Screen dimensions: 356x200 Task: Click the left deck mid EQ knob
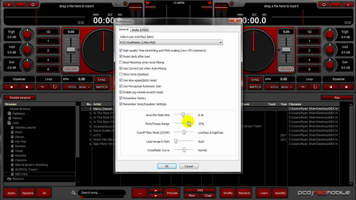tap(27, 50)
